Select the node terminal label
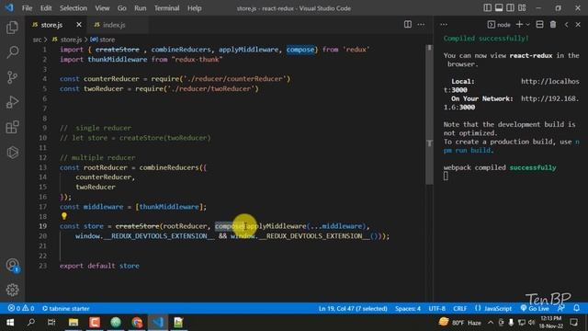The image size is (588, 331). [x=499, y=25]
